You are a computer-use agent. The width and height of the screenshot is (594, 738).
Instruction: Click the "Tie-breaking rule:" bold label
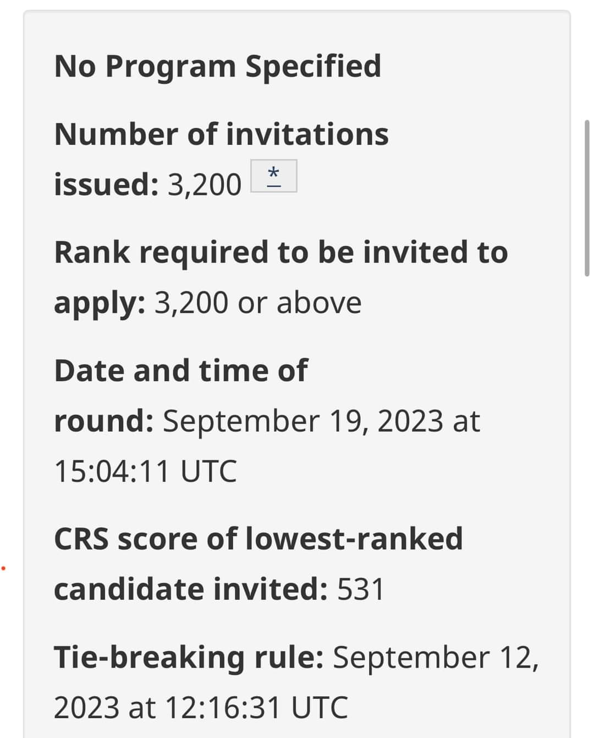[x=189, y=658]
